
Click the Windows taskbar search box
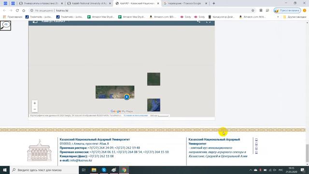pyautogui.click(x=44, y=170)
